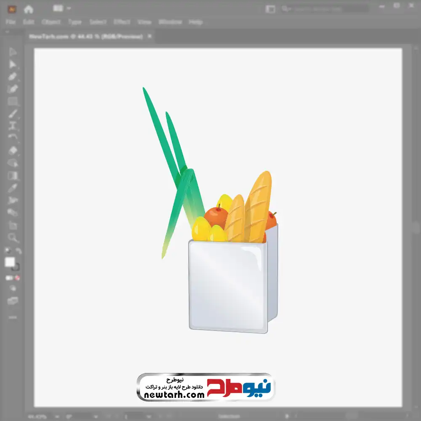Viewport: 421px width, 421px height.
Task: Open Edit Toolbar three-dots button
Action: click(13, 317)
